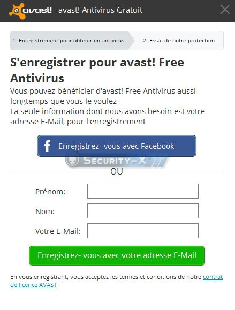Select the title 'avast! Antivirus Gratuit'
The width and height of the screenshot is (235, 310).
101,10
